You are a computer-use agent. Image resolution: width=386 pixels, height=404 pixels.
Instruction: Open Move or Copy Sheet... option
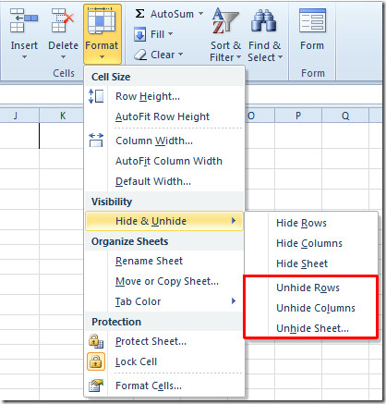tap(164, 281)
